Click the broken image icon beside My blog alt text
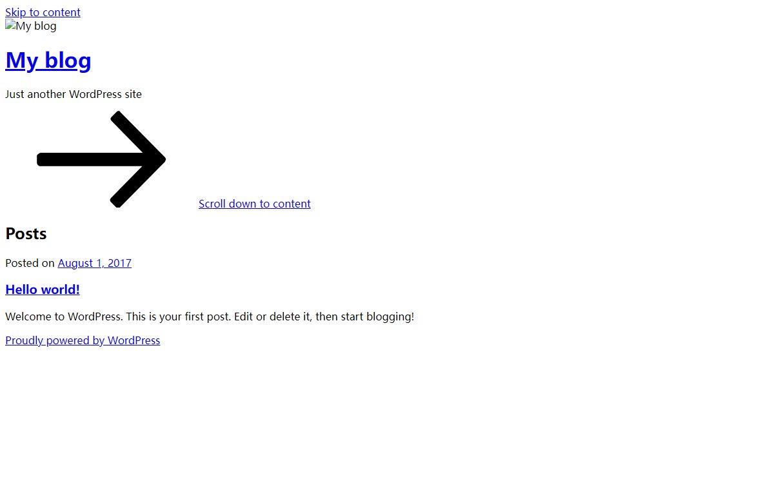 pyautogui.click(x=10, y=26)
